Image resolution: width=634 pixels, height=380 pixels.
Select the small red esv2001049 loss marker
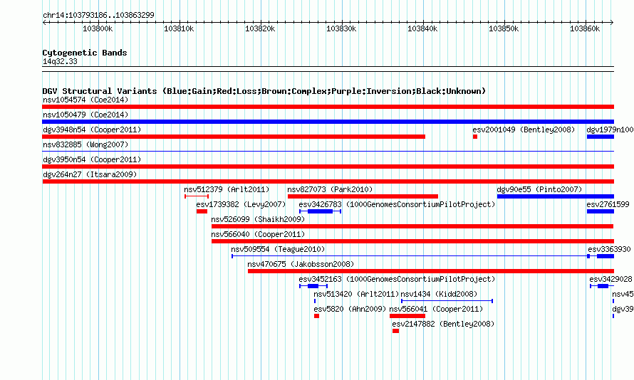(x=475, y=137)
